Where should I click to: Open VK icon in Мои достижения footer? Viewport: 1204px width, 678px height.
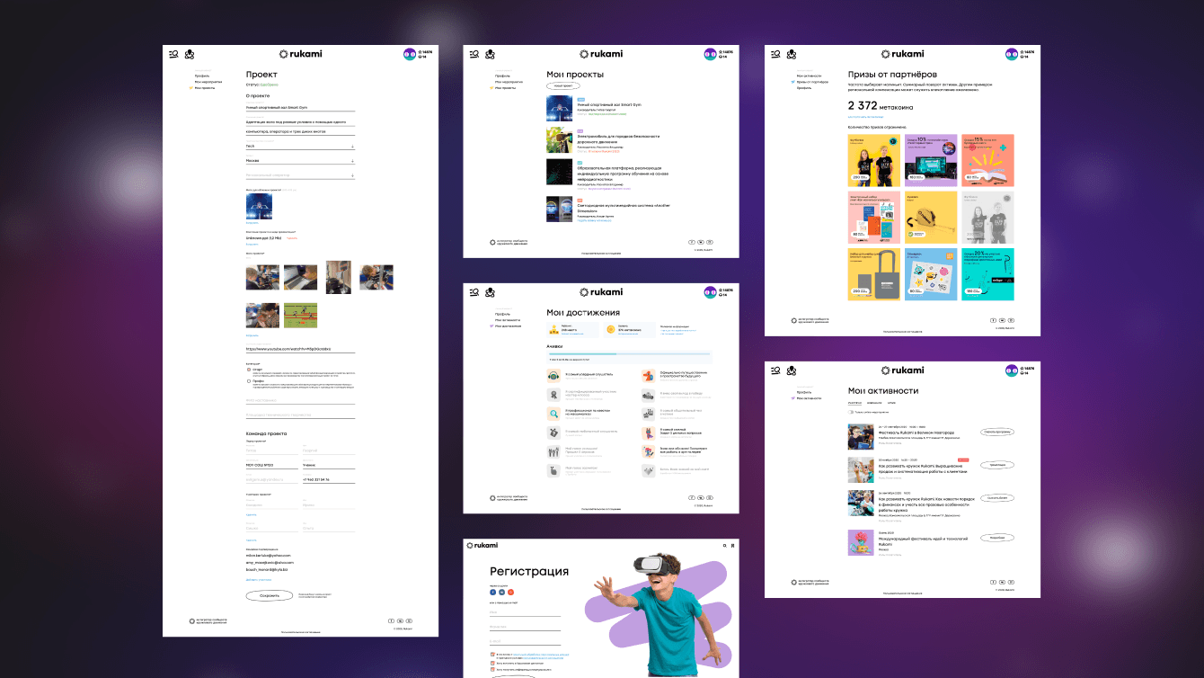click(700, 497)
